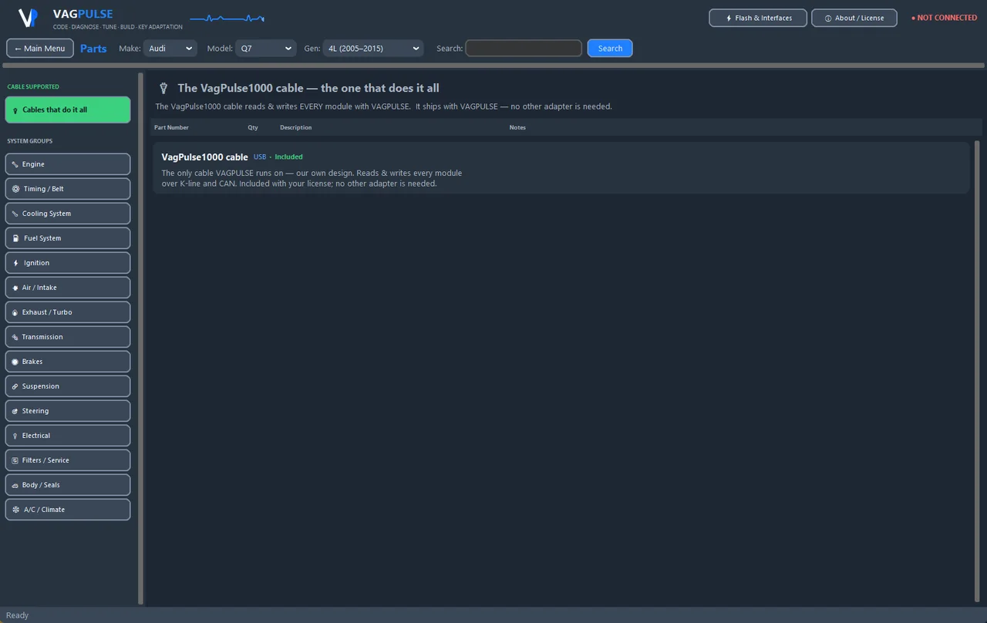Focus the Search input field
The height and width of the screenshot is (623, 987).
524,49
